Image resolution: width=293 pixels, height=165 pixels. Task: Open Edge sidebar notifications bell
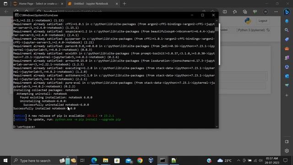[x=287, y=21]
